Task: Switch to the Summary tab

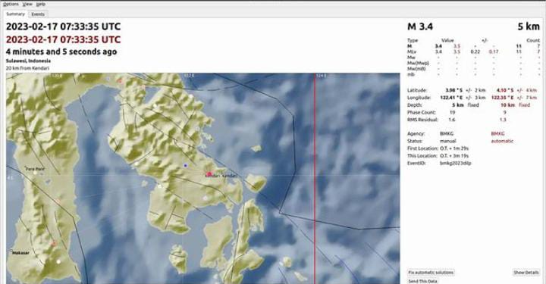Action: tap(15, 14)
